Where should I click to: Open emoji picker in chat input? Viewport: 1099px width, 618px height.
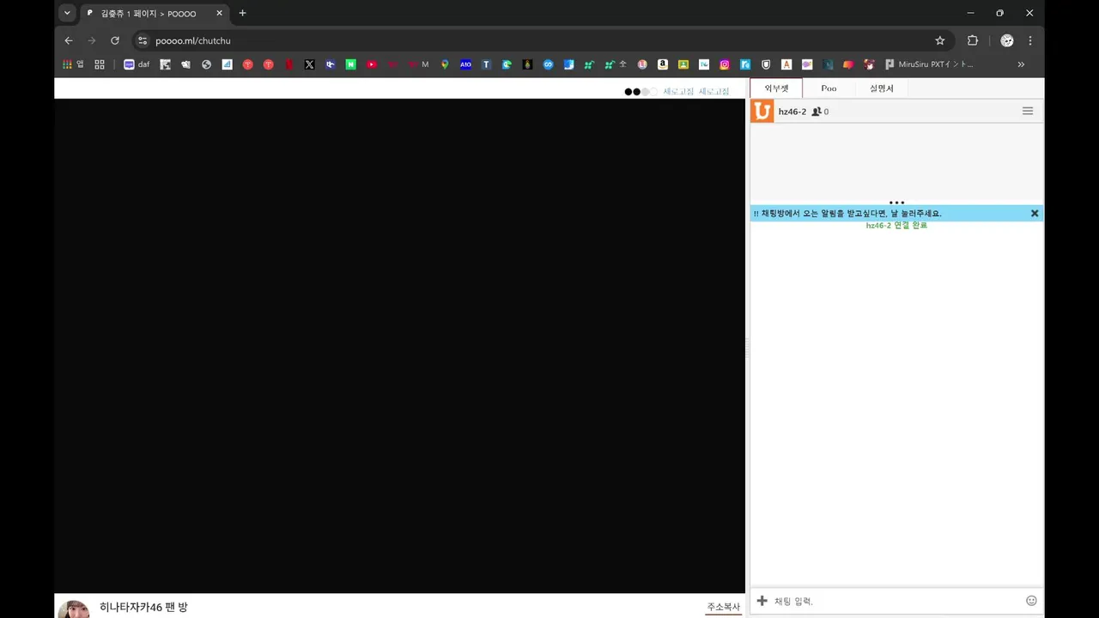pos(1031,601)
